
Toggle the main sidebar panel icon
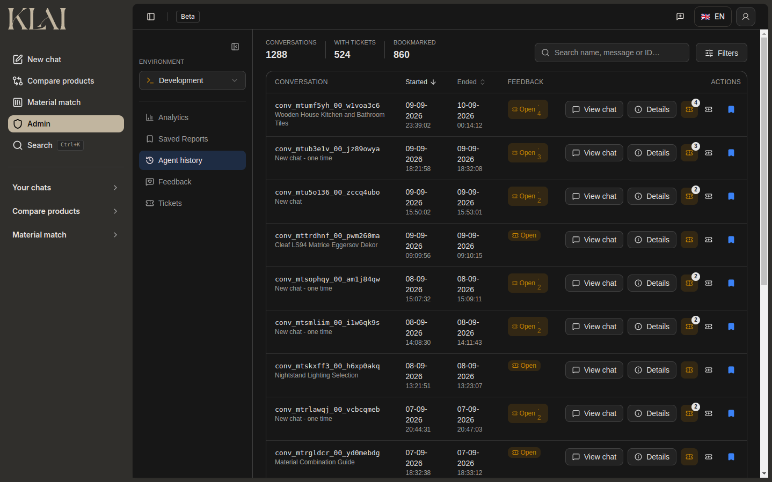[151, 17]
